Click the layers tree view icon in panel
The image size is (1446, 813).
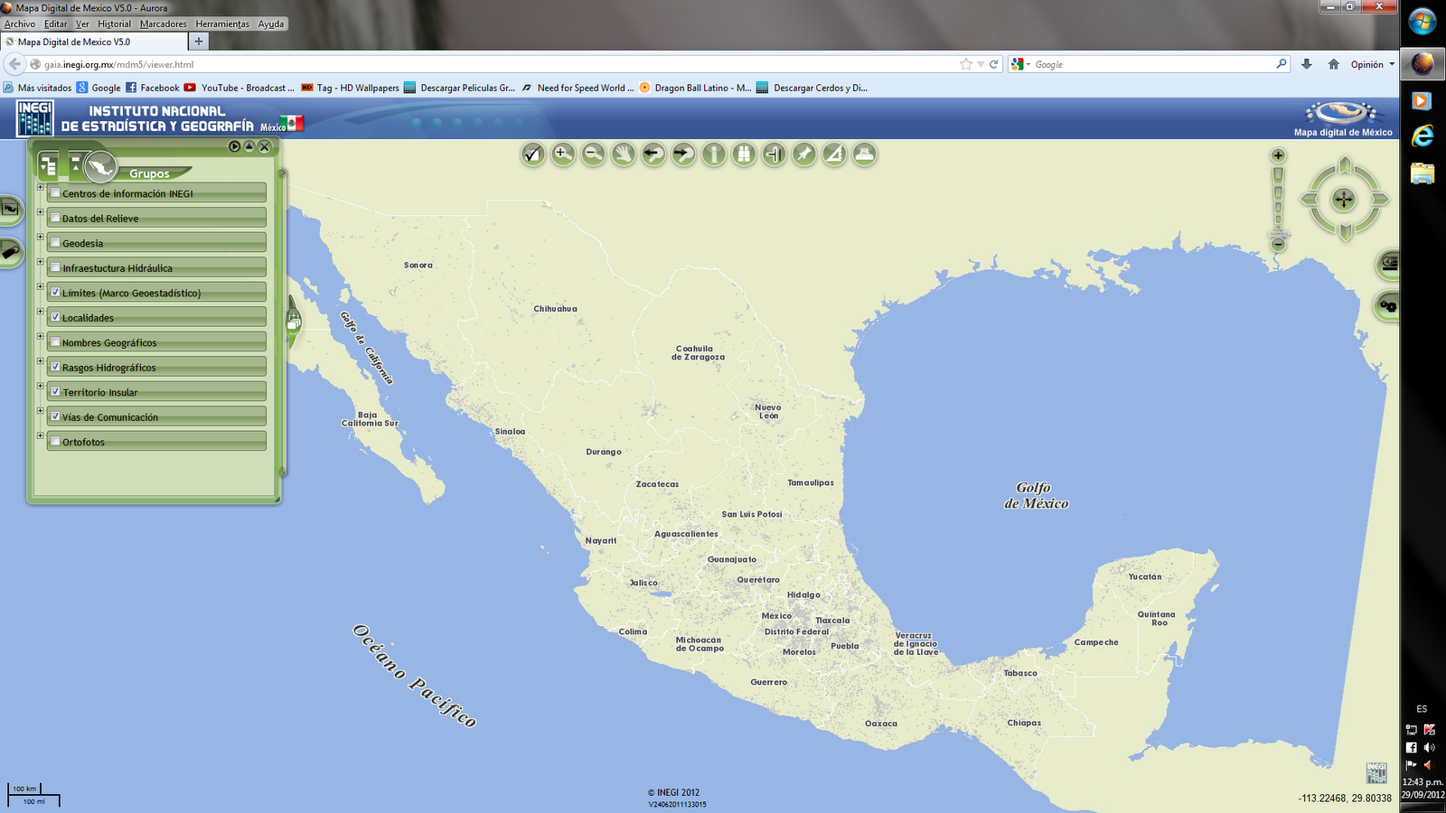pyautogui.click(x=49, y=165)
